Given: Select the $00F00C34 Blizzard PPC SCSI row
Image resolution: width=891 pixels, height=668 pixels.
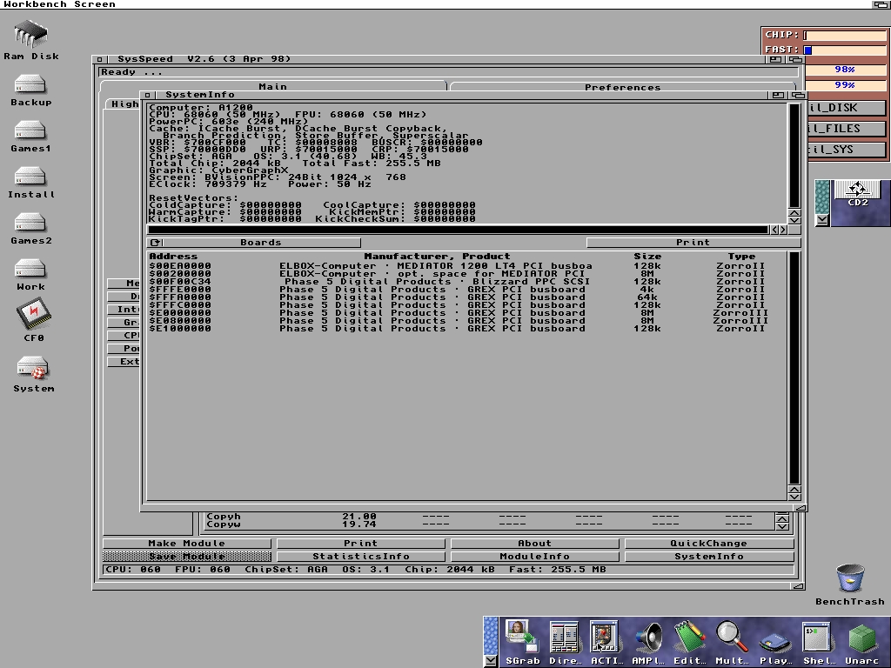Looking at the screenshot, I should 466,282.
